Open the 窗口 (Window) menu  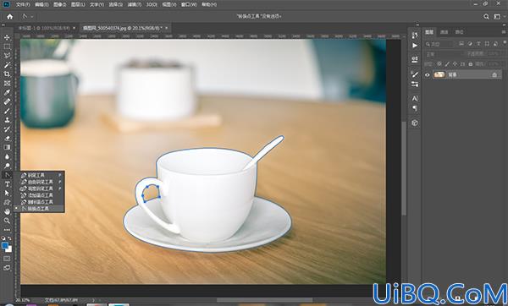(x=189, y=4)
